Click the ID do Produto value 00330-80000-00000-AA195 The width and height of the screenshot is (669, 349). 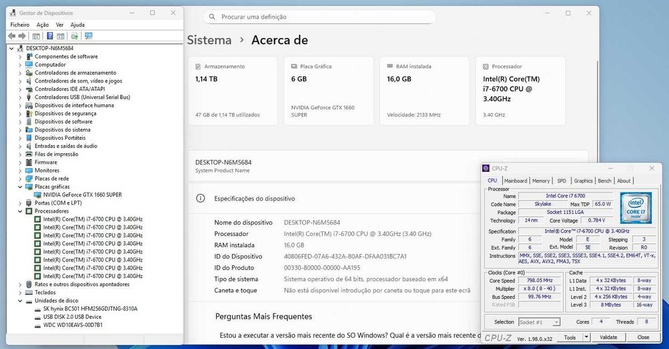click(322, 267)
